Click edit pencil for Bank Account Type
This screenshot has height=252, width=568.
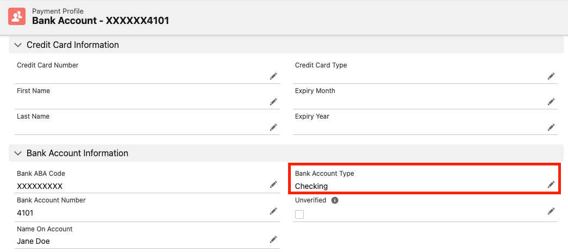click(x=551, y=185)
